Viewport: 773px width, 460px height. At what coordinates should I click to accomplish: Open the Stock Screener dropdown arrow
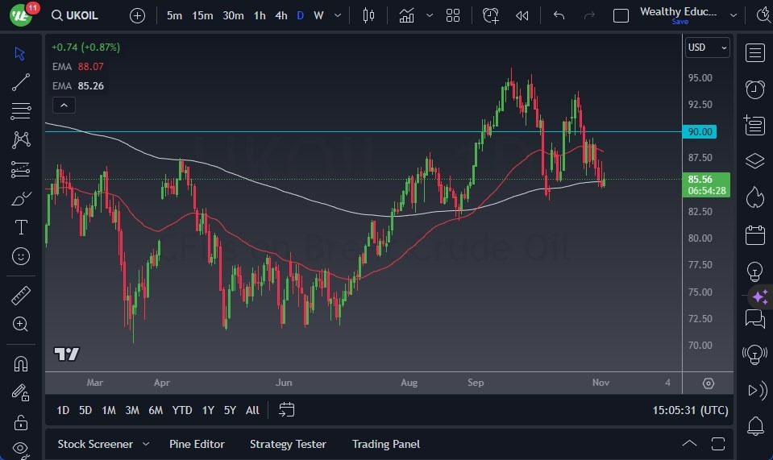click(x=146, y=444)
